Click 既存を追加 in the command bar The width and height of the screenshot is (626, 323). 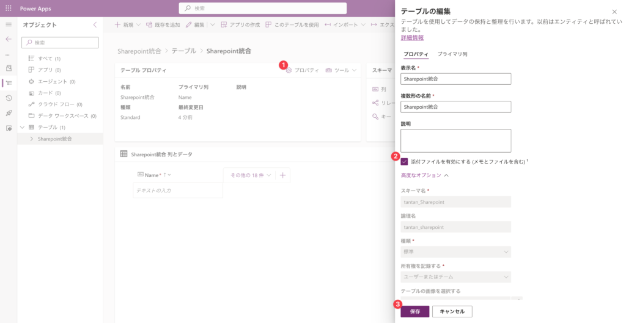tap(163, 25)
